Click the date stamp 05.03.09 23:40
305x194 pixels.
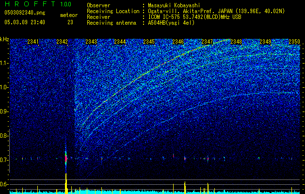[x=25, y=22]
